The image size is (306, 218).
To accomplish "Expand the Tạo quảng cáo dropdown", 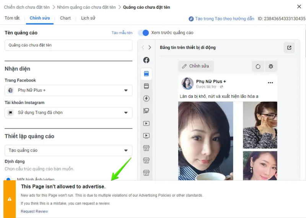I will [x=68, y=150].
